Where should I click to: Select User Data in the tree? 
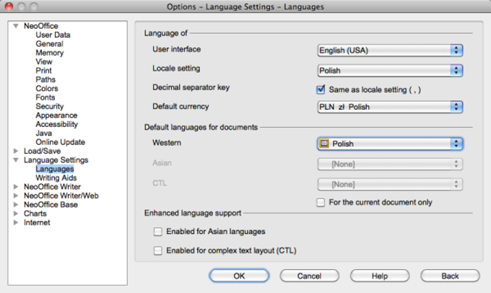click(x=53, y=35)
